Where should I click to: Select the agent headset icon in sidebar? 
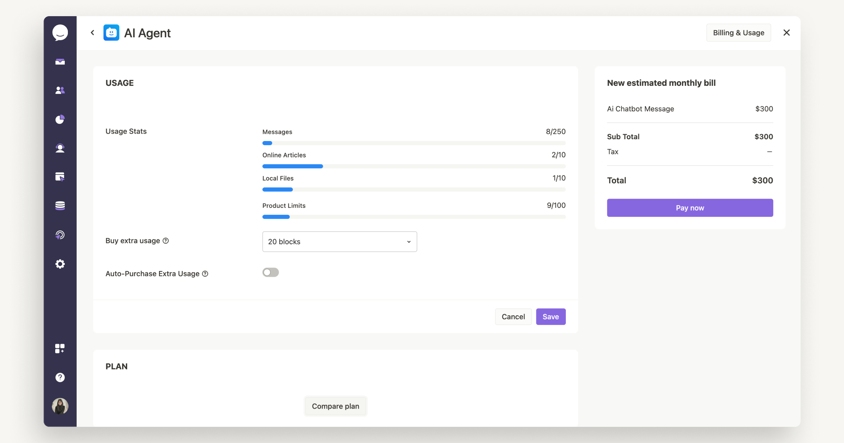click(x=60, y=148)
